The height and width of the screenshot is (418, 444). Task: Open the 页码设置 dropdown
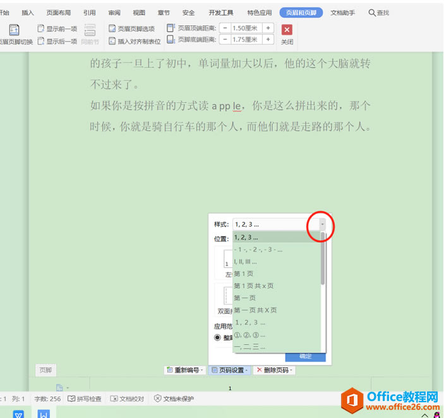pos(230,370)
